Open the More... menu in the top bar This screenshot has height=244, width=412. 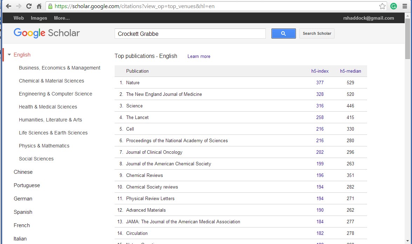[x=62, y=18]
